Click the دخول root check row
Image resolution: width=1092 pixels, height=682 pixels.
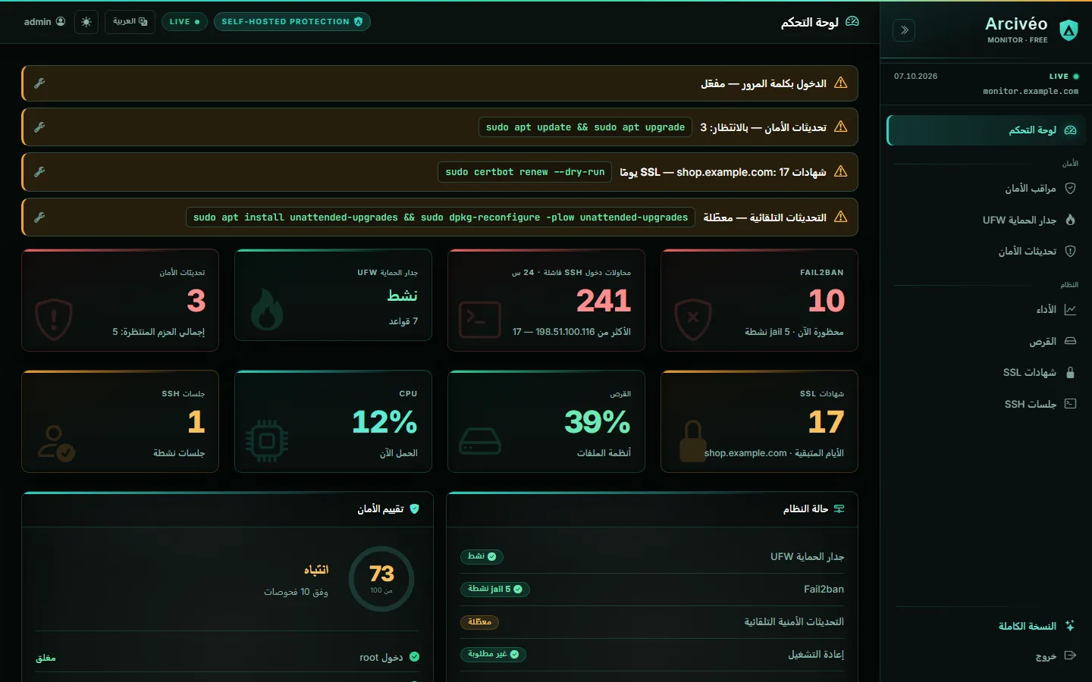pos(227,658)
